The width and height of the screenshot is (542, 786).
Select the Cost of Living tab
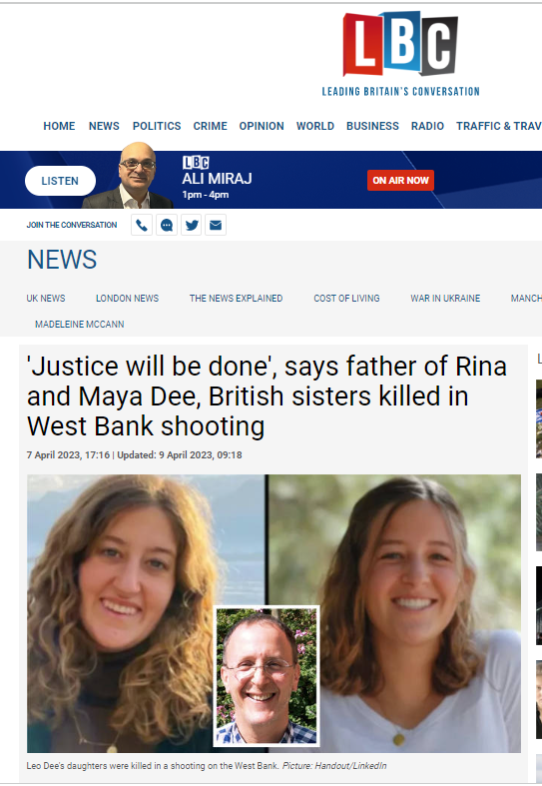click(x=346, y=299)
